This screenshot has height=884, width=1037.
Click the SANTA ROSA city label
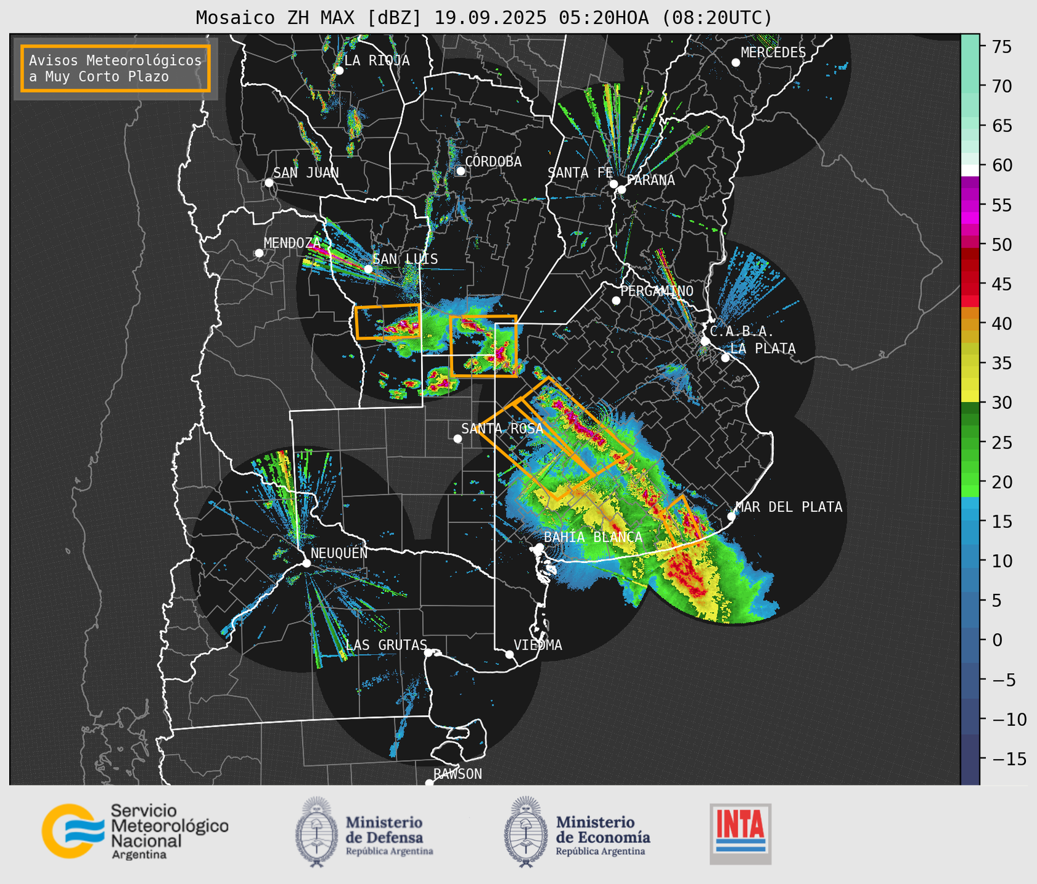[x=502, y=428]
